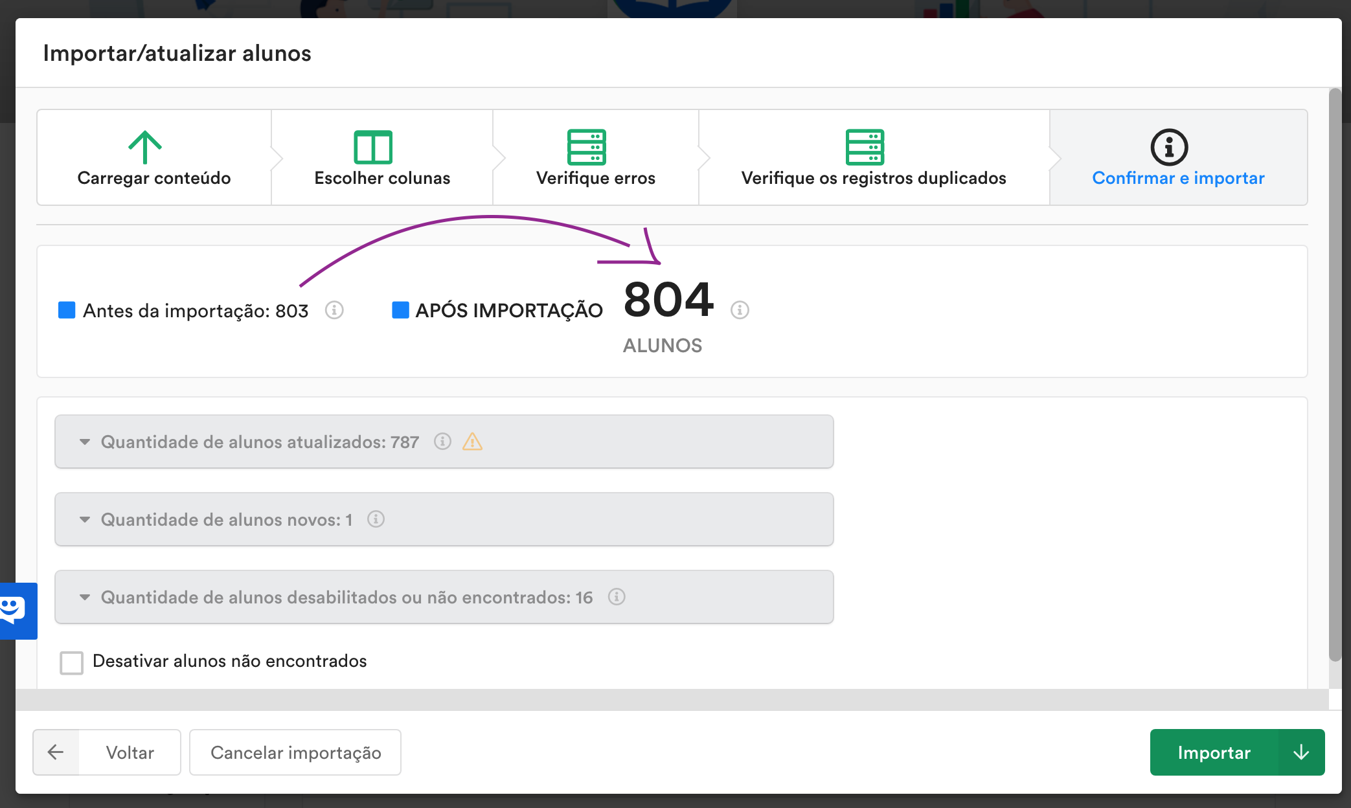This screenshot has height=808, width=1351.
Task: Select the columns icon above Escolher colunas
Action: (374, 147)
